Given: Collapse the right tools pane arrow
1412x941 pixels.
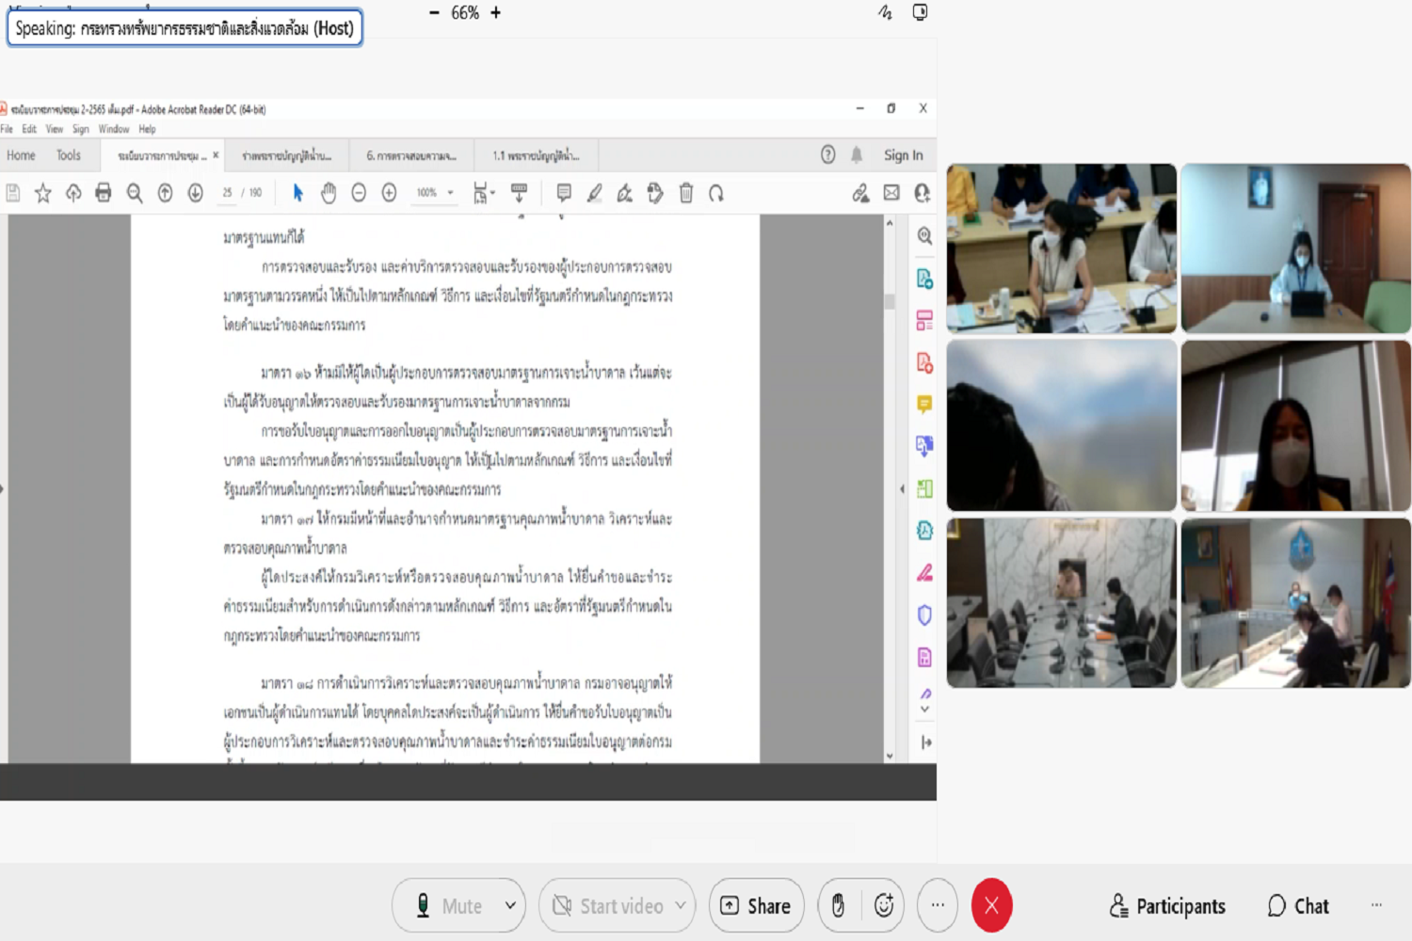Looking at the screenshot, I should point(902,488).
